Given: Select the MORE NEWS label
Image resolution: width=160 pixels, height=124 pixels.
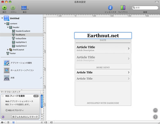Looking at the screenshot, I should [103, 67].
